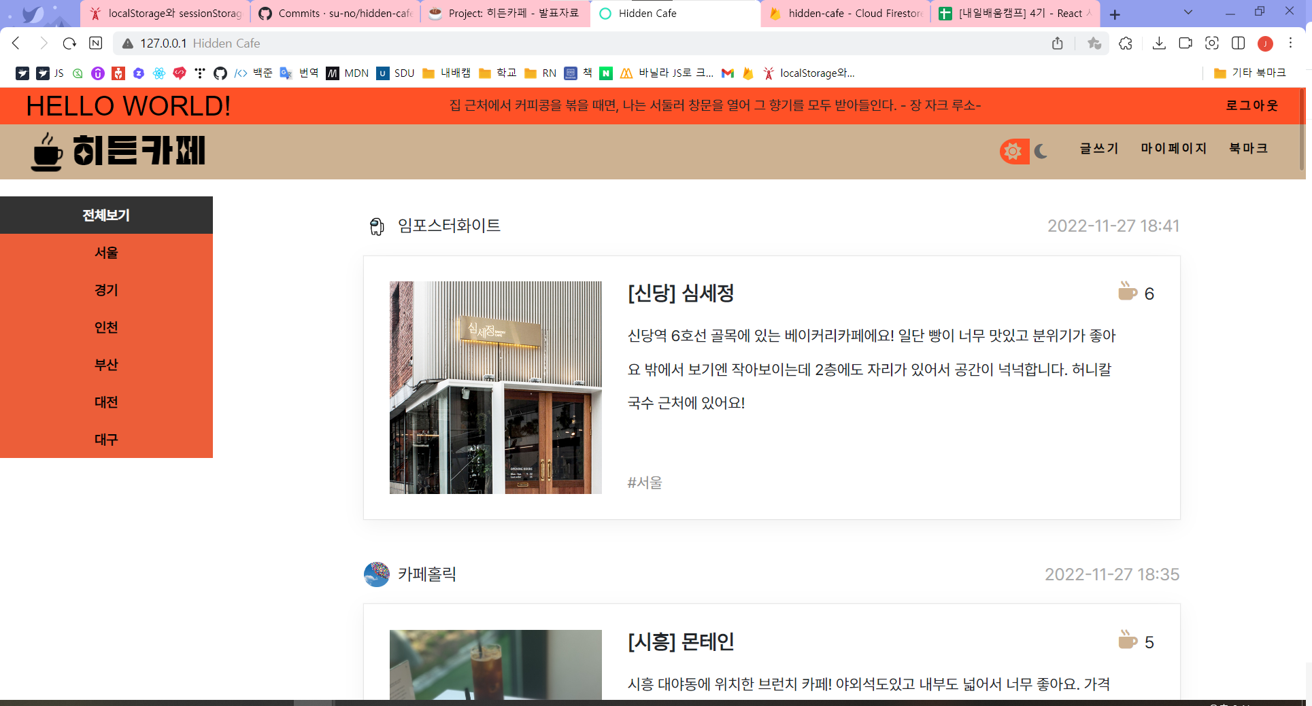Open the 바닐라 JS로 크... bookmark
This screenshot has width=1312, height=706.
coord(667,73)
